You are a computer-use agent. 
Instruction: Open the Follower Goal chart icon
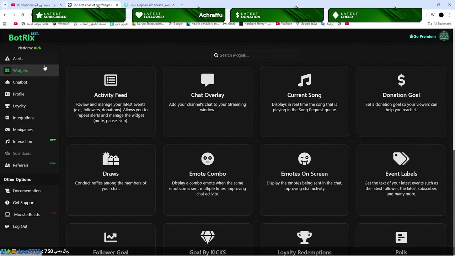(x=111, y=237)
